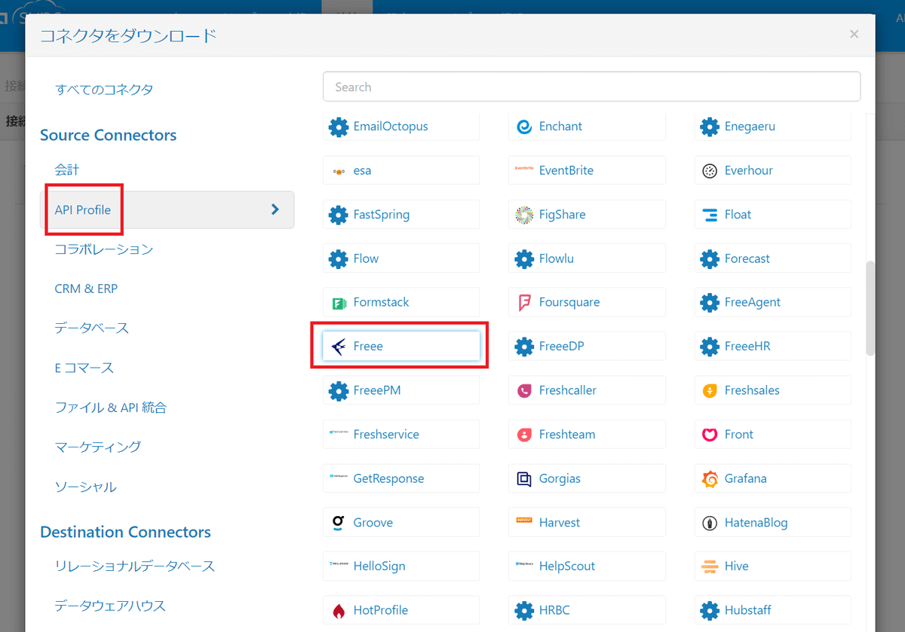Click the Freshsales orange icon
905x632 pixels.
[710, 391]
